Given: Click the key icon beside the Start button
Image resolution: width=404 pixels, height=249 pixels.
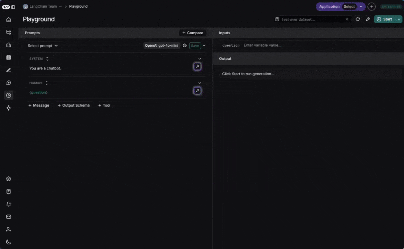Looking at the screenshot, I should pos(368,19).
